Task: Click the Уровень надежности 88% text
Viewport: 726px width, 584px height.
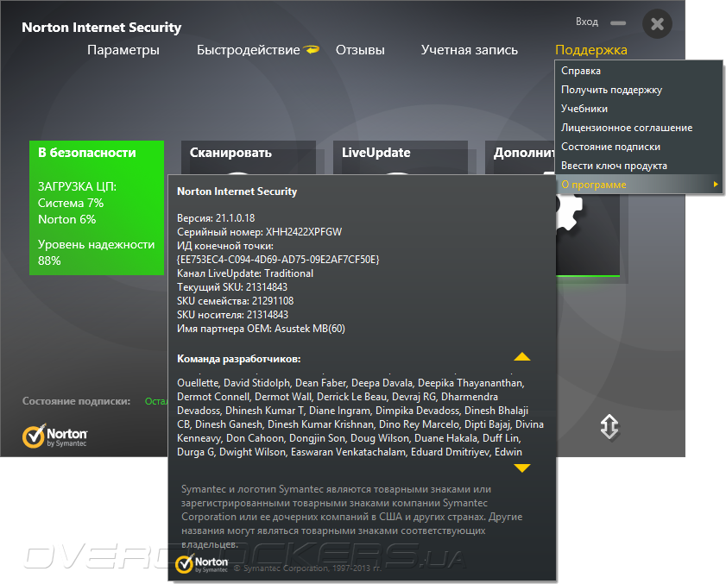Action: tap(97, 253)
